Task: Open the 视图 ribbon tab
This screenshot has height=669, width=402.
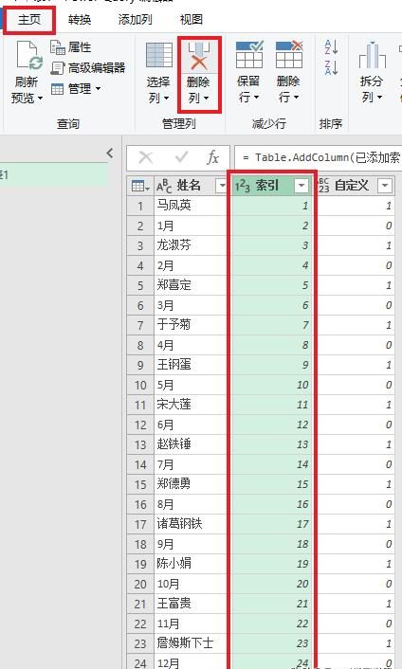Action: 191,20
